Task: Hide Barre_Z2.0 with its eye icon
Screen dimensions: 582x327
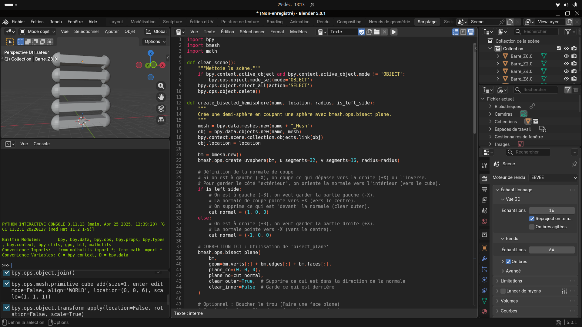Action: (x=566, y=64)
